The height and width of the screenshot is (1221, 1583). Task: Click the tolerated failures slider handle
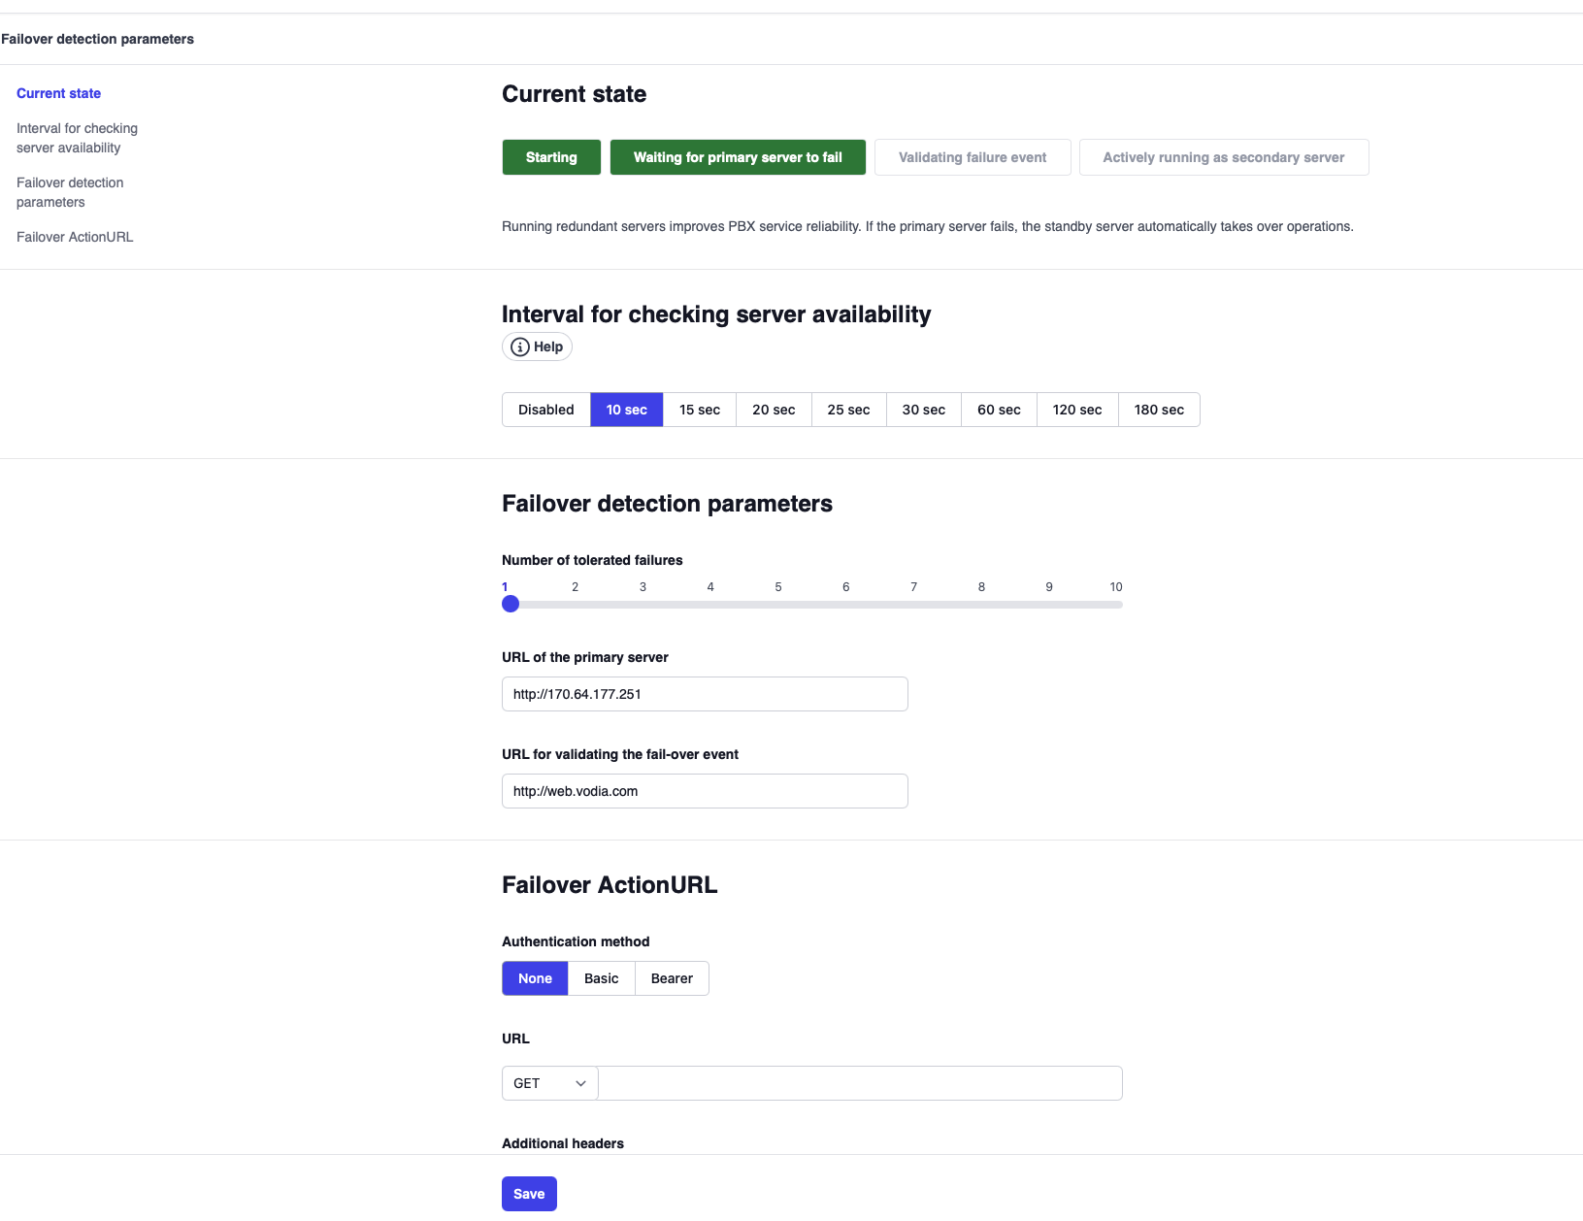click(511, 605)
